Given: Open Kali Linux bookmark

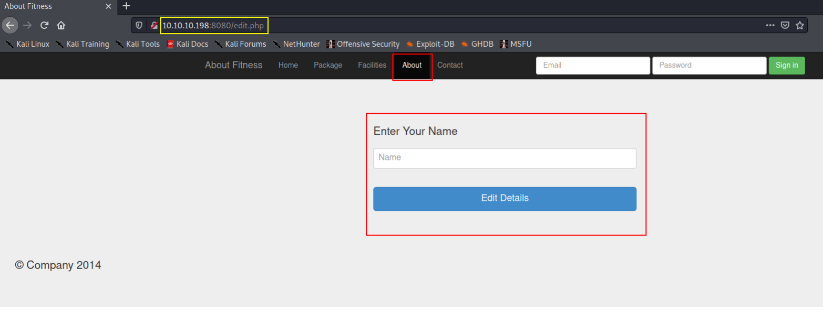Looking at the screenshot, I should [x=27, y=44].
